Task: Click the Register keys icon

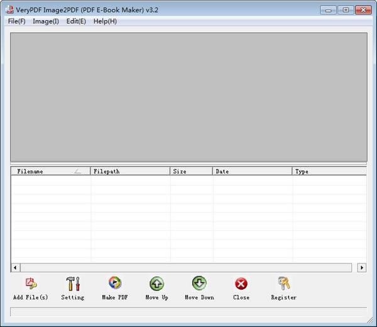Action: pyautogui.click(x=284, y=283)
